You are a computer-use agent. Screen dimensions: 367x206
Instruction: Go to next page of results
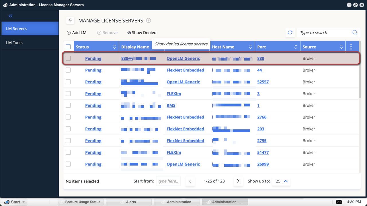pyautogui.click(x=238, y=181)
